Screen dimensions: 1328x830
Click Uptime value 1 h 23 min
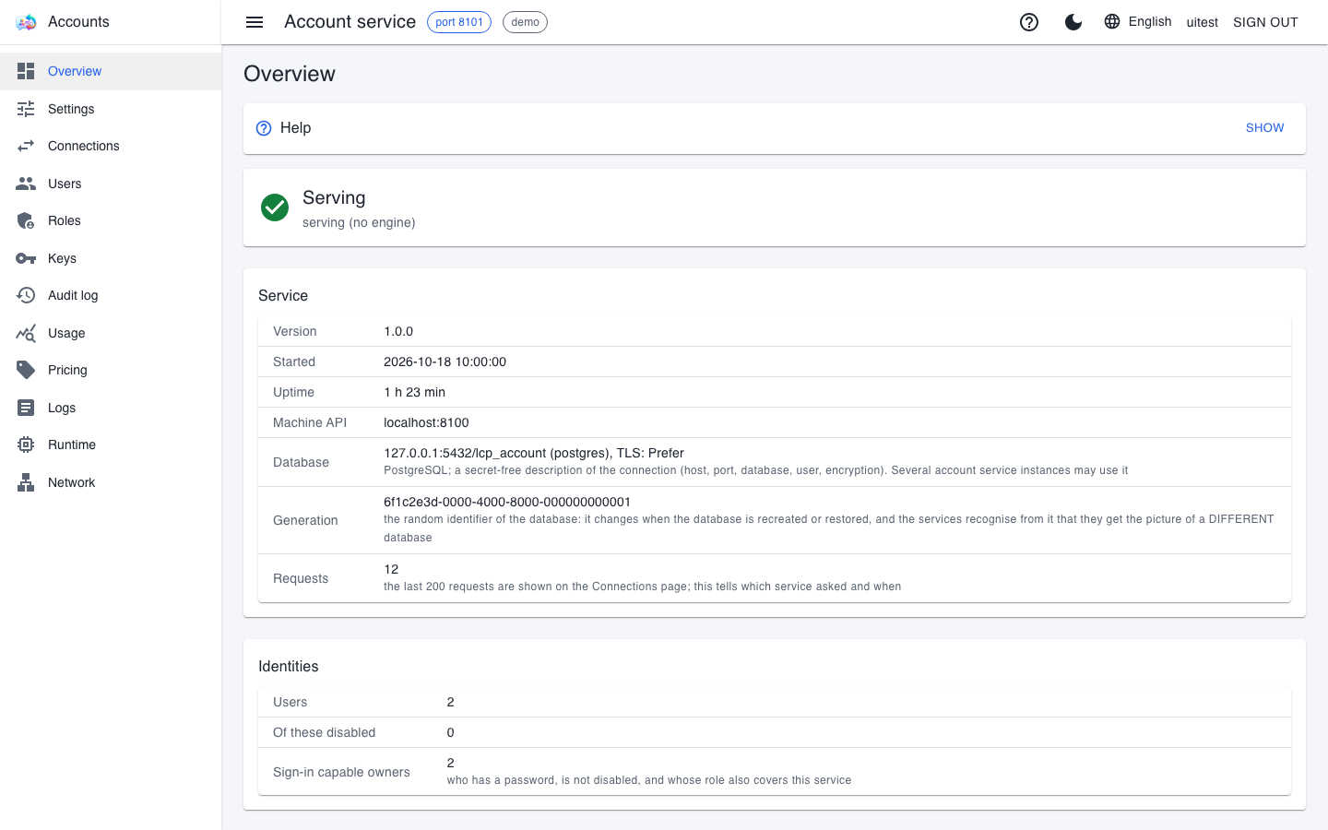[414, 392]
